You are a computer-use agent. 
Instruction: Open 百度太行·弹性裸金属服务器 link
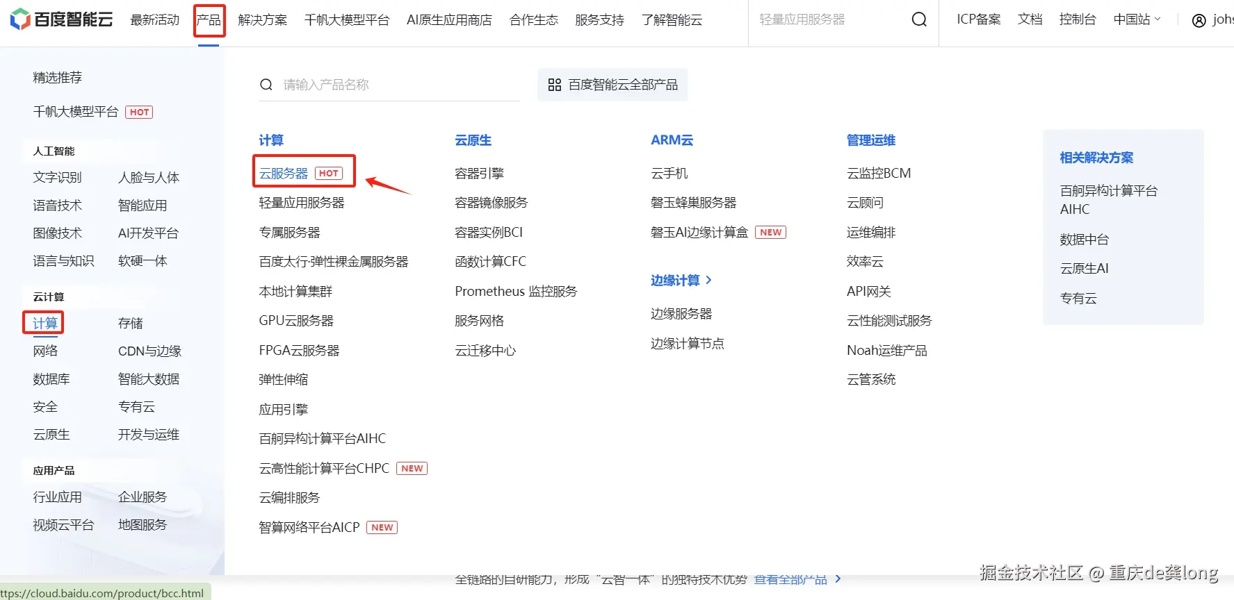coord(334,262)
